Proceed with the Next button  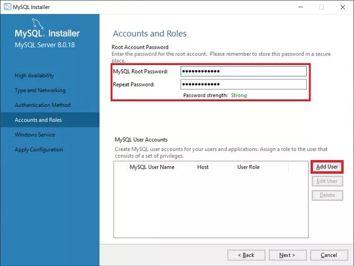click(x=287, y=255)
